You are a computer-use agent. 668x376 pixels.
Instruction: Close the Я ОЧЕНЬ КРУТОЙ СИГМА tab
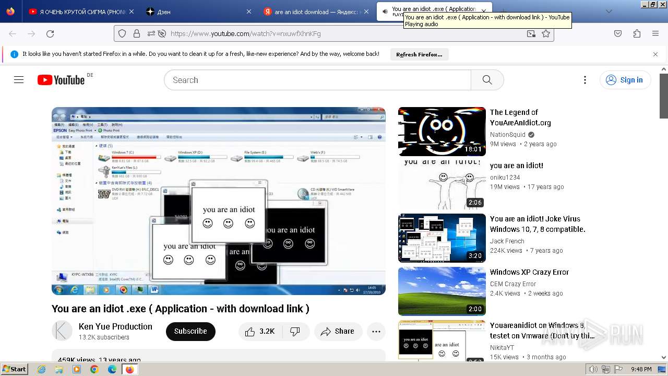[131, 11]
